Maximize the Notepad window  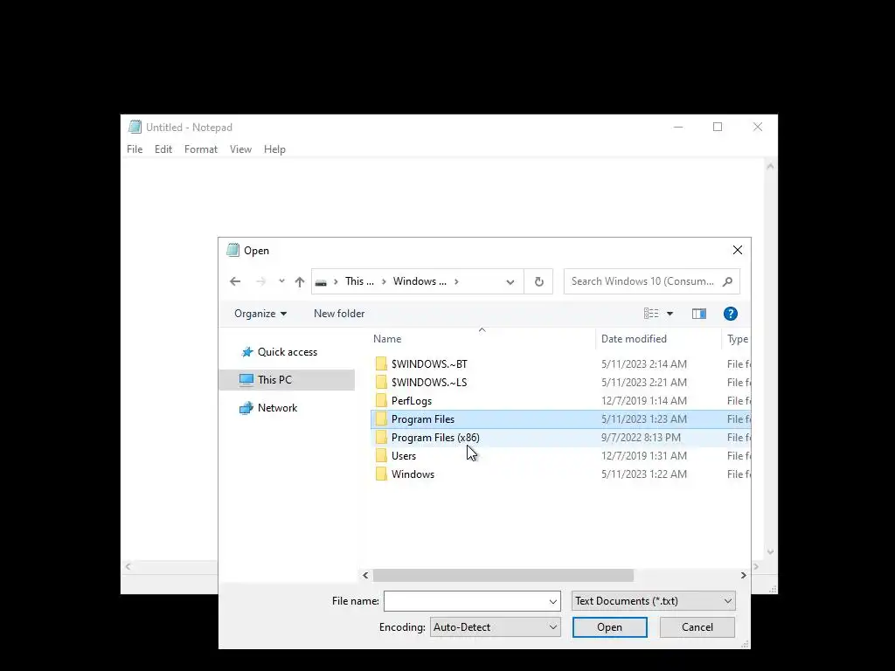(718, 127)
